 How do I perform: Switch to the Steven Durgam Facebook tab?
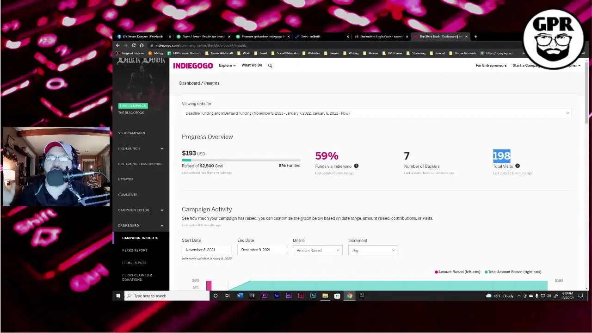tap(143, 37)
